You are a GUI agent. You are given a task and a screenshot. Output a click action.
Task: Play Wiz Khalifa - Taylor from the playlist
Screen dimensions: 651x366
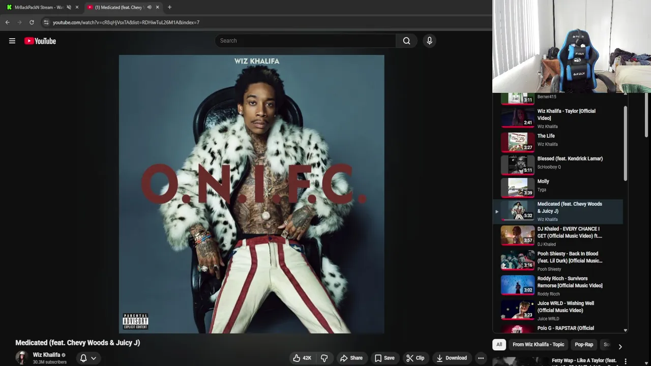pyautogui.click(x=557, y=118)
